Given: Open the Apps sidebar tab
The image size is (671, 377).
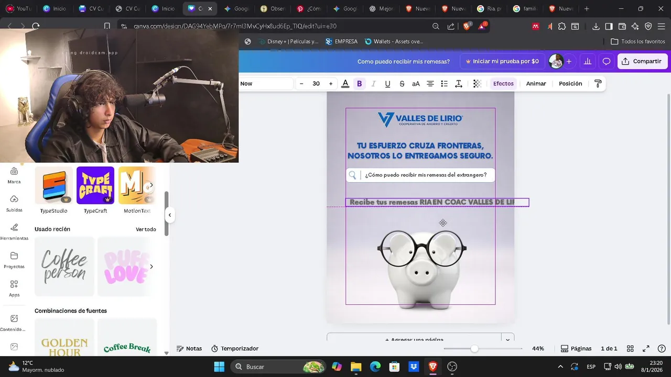Looking at the screenshot, I should (14, 288).
